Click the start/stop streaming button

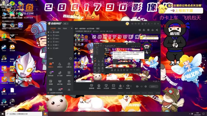(153, 87)
